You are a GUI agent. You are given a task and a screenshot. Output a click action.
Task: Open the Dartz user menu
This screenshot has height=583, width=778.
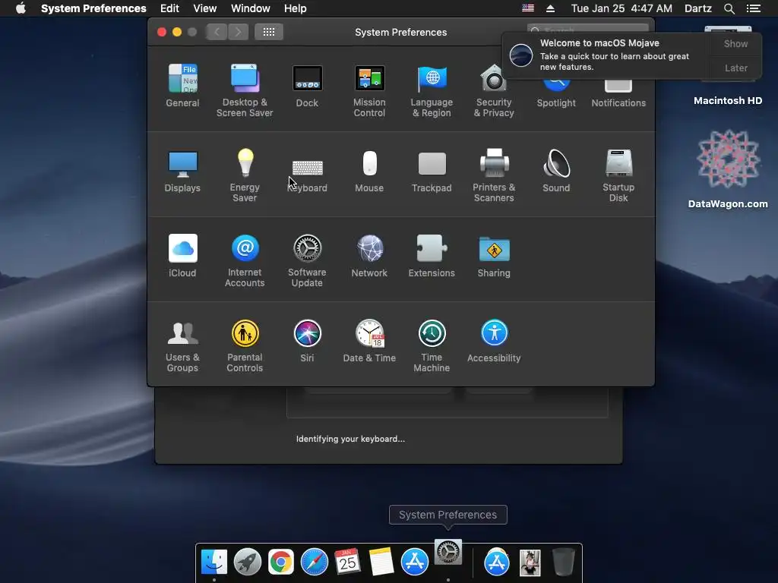coord(697,8)
